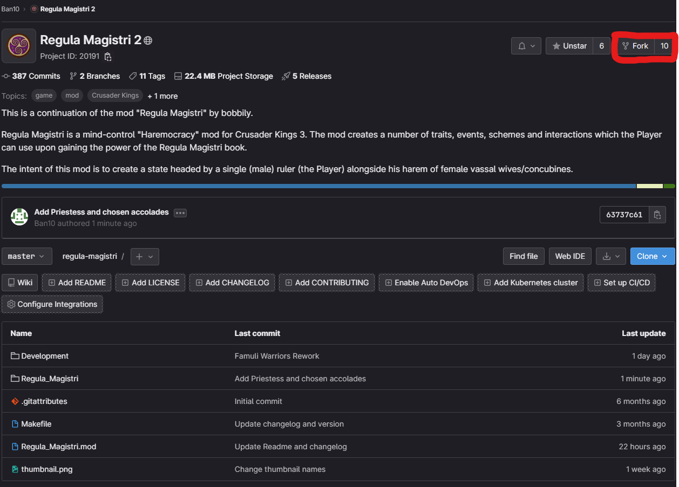This screenshot has height=487, width=679.
Task: Open the 11 Tags link
Action: pos(147,76)
